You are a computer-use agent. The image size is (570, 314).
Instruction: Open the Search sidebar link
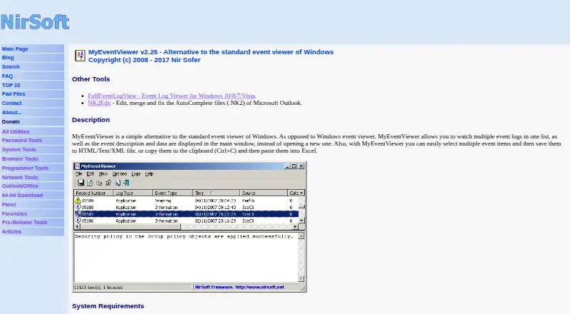tap(11, 66)
